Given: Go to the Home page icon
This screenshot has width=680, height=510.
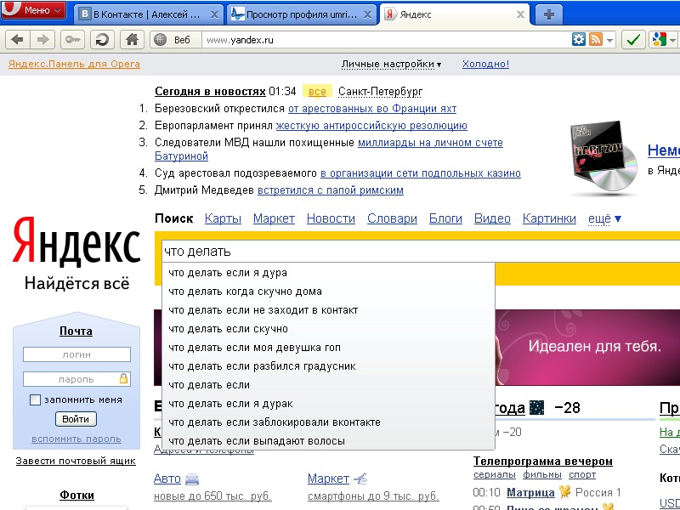Looking at the screenshot, I should point(130,39).
